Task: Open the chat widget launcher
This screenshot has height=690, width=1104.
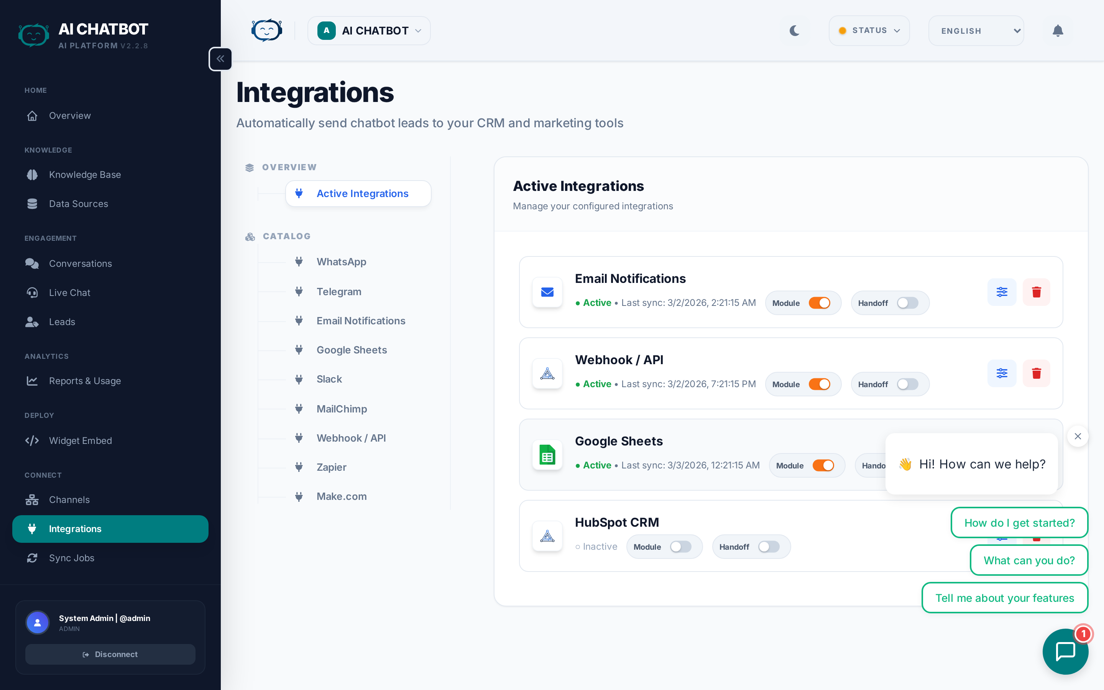Action: coord(1065,651)
